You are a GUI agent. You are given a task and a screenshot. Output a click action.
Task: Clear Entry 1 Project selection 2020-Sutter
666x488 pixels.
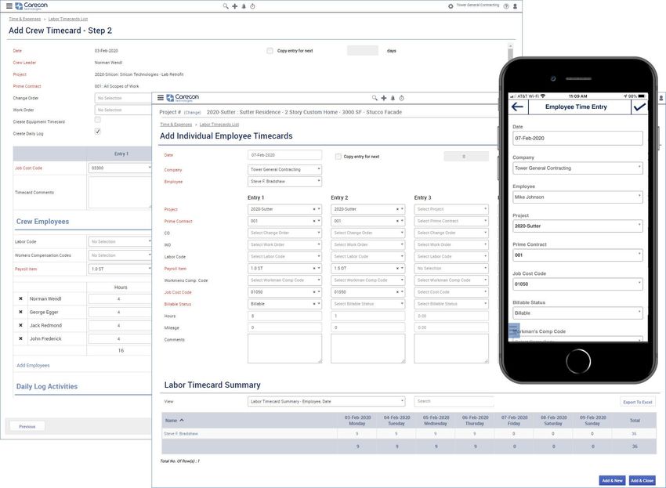314,209
